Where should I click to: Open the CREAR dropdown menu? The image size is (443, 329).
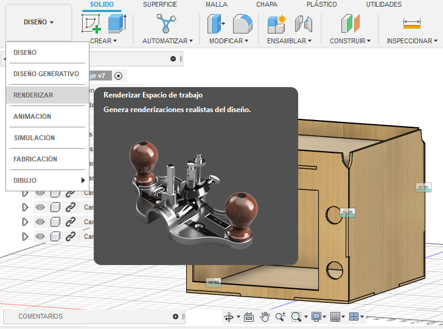click(103, 41)
